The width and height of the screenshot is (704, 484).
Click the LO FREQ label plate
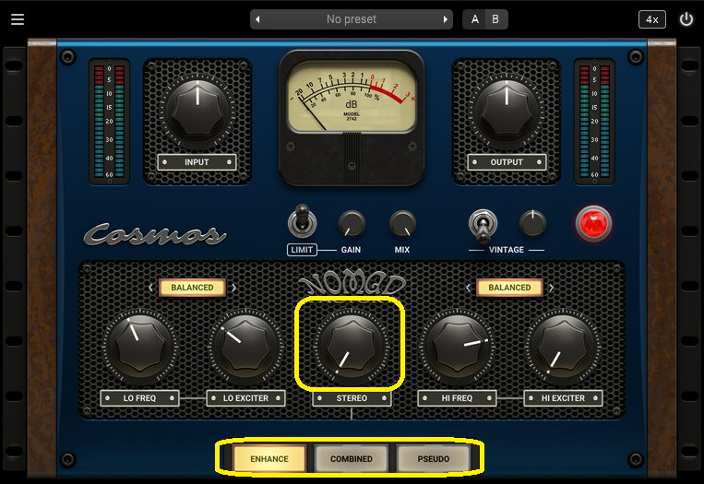139,398
